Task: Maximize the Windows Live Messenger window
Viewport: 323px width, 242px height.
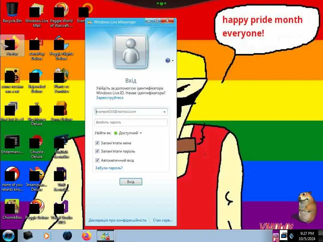Action: tap(157, 20)
